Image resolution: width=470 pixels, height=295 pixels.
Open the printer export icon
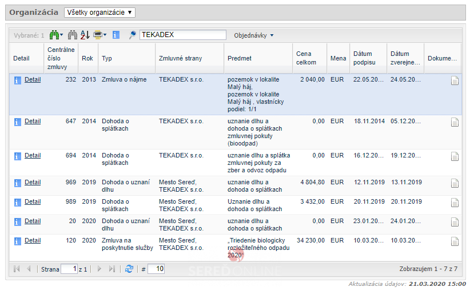[x=99, y=35]
